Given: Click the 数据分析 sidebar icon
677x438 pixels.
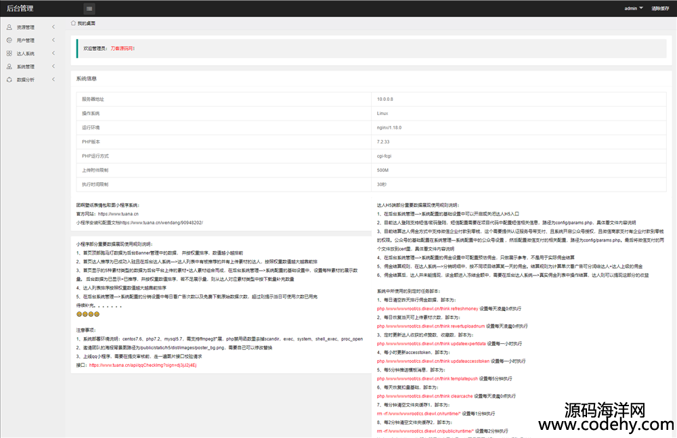Looking at the screenshot, I should pos(9,80).
